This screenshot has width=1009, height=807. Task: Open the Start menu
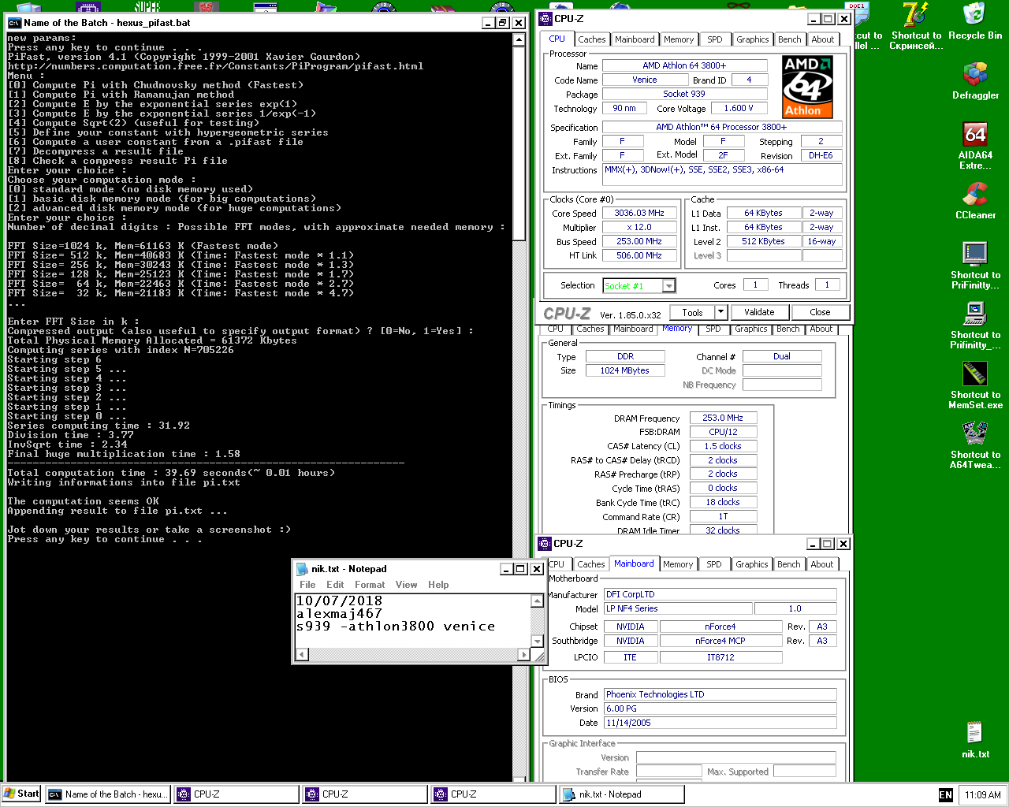point(21,794)
